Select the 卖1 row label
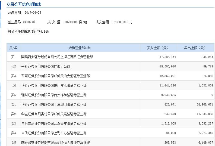The image size is (215, 146). pyautogui.click(x=14, y=104)
